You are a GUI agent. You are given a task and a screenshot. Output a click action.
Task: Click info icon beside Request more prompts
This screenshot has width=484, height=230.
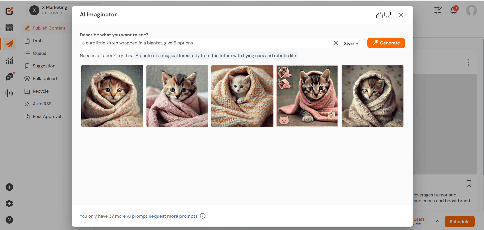[x=202, y=216]
